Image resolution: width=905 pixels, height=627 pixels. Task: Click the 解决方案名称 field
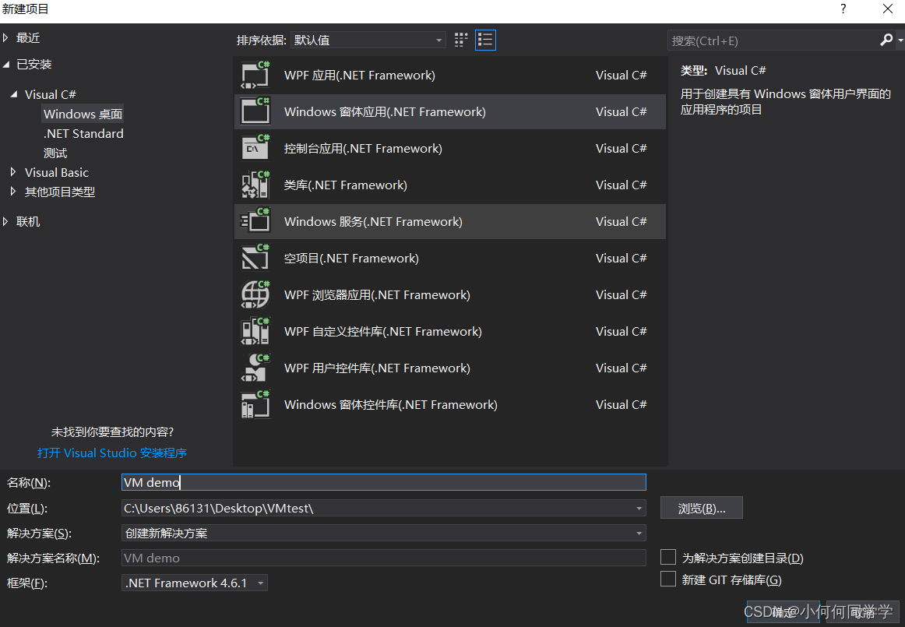click(384, 558)
